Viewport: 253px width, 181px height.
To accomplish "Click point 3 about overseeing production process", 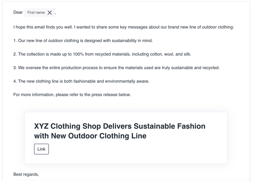I will tap(117, 67).
